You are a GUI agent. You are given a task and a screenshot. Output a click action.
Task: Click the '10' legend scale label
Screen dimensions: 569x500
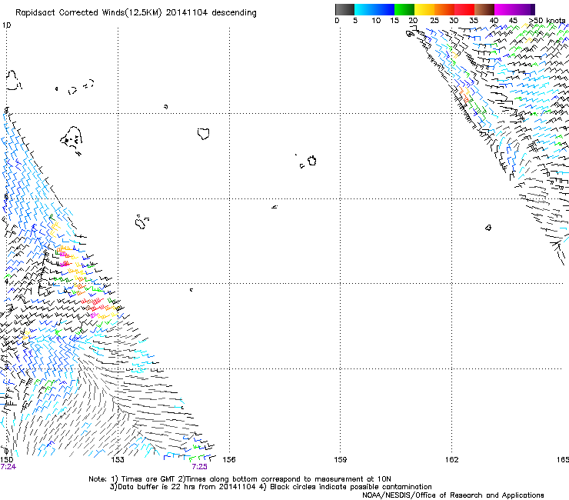point(376,21)
